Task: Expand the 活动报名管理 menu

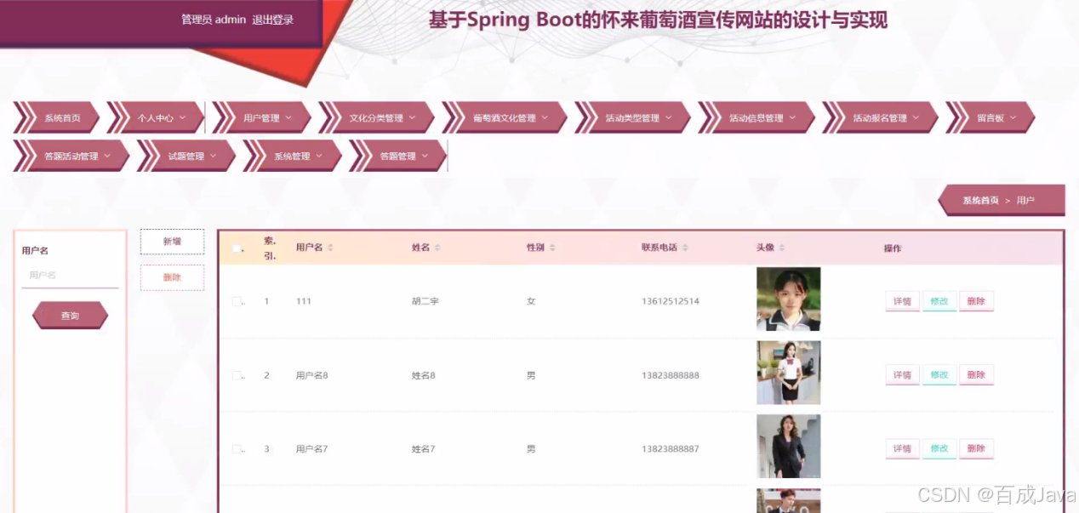Action: pos(880,118)
